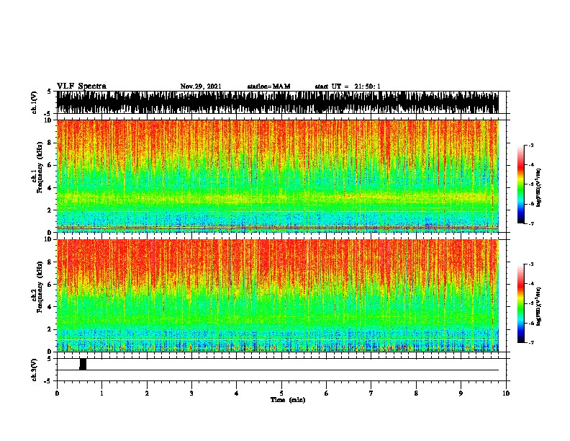This screenshot has height=441, width=570.
Task: Click time axis tick label "5"
Action: [281, 393]
